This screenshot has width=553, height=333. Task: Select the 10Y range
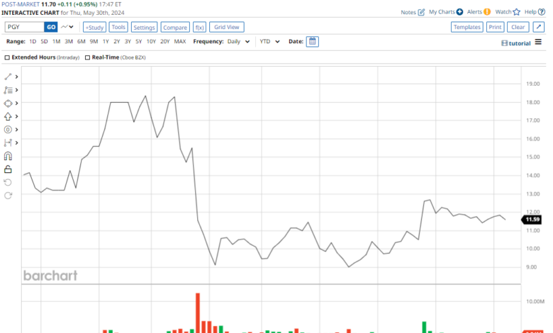pyautogui.click(x=151, y=42)
